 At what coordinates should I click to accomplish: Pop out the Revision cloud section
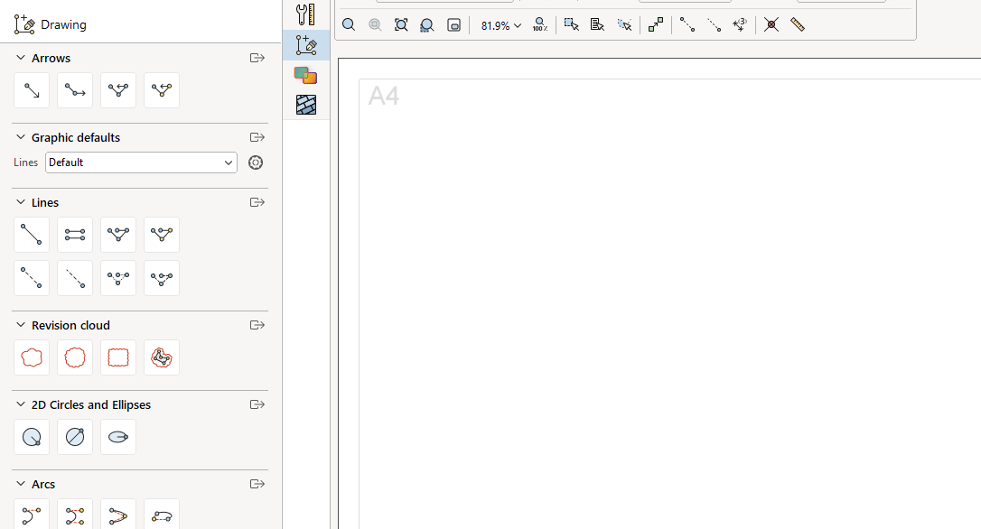tap(257, 325)
